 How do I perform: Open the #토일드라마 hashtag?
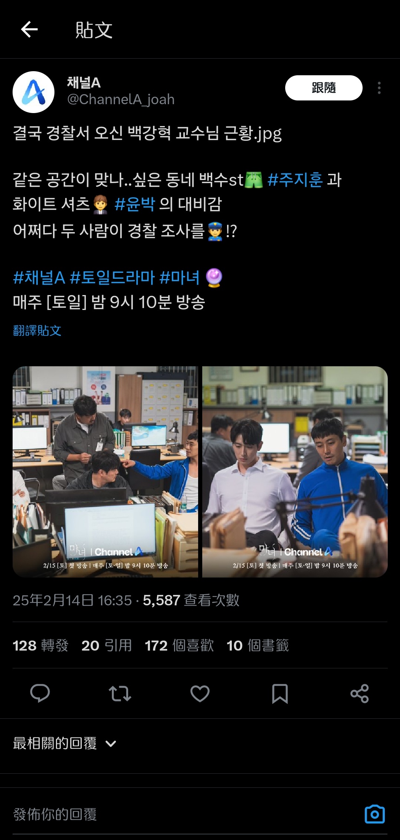tap(112, 278)
